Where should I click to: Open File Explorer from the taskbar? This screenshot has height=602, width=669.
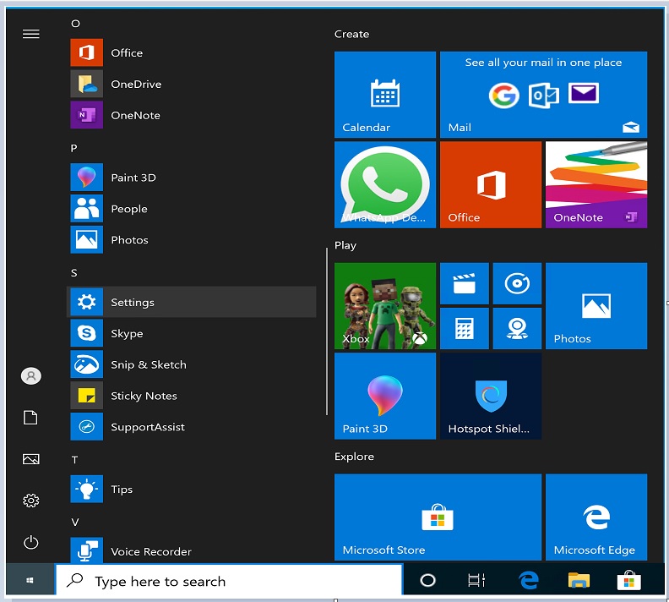tap(579, 580)
